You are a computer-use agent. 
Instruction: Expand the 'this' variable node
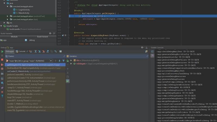(x=71, y=60)
